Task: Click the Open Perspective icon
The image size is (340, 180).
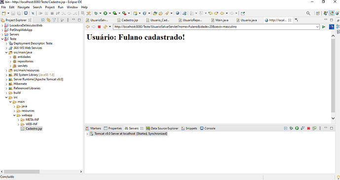Action: [x=318, y=13]
